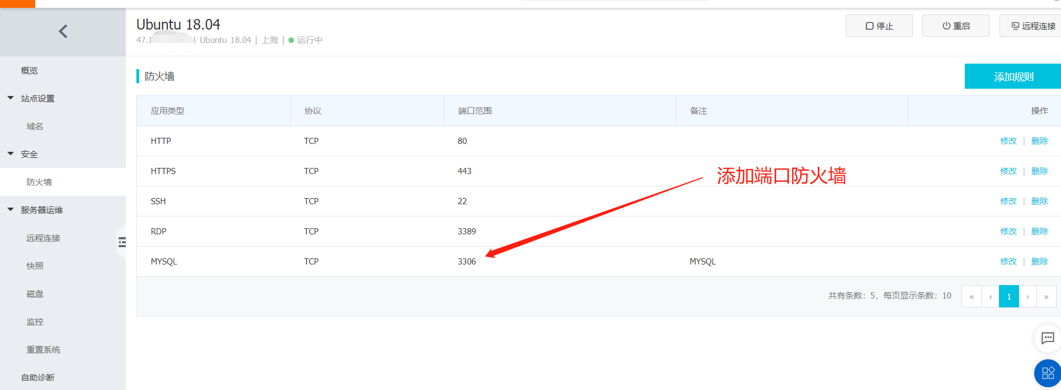
Task: Select 防火墙 in sidebar
Action: (x=39, y=182)
